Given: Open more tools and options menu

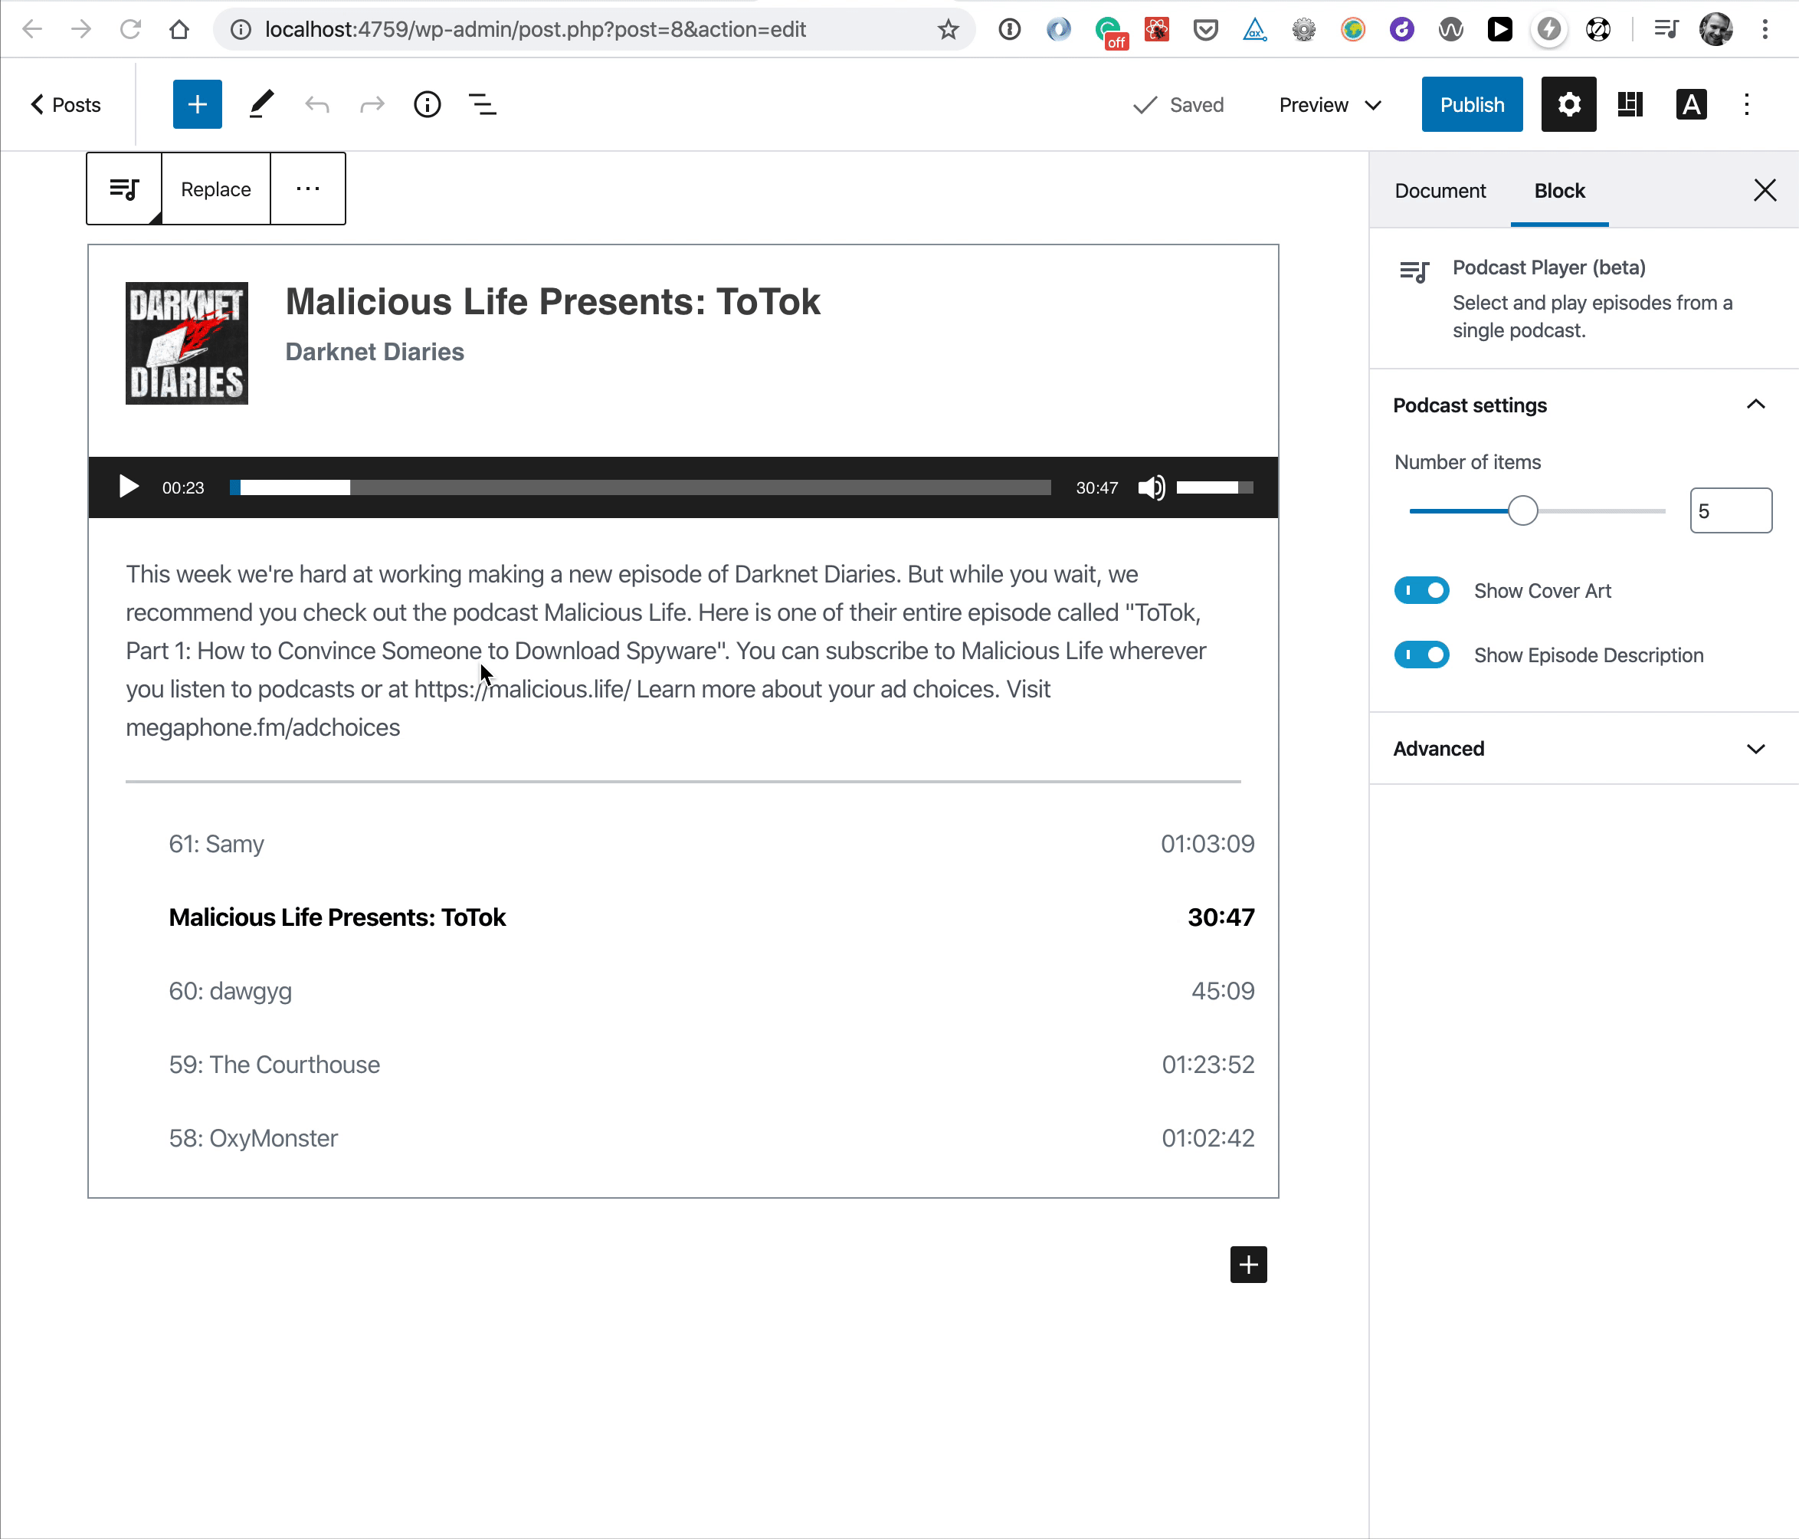Looking at the screenshot, I should click(x=1747, y=105).
